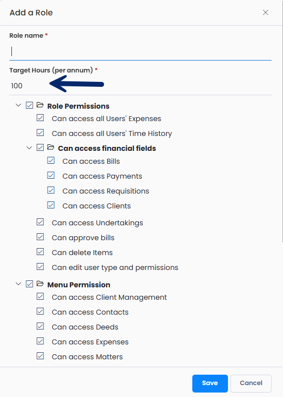
Task: Select Can edit user type and permissions
Action: [x=115, y=267]
